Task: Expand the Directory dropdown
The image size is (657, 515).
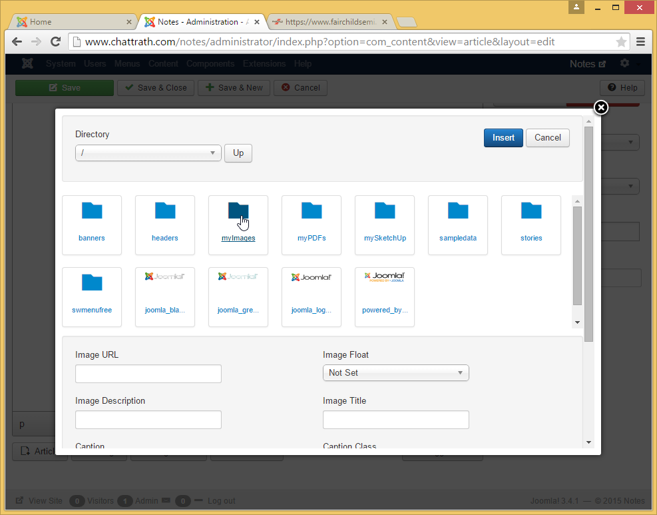Action: [148, 153]
